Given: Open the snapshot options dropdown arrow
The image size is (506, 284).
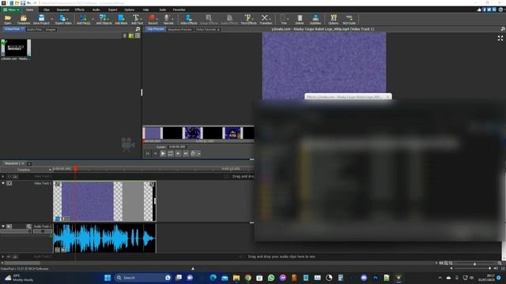Looking at the screenshot, I should pyautogui.click(x=198, y=154).
